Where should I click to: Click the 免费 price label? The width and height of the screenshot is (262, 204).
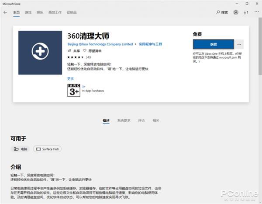point(197,34)
